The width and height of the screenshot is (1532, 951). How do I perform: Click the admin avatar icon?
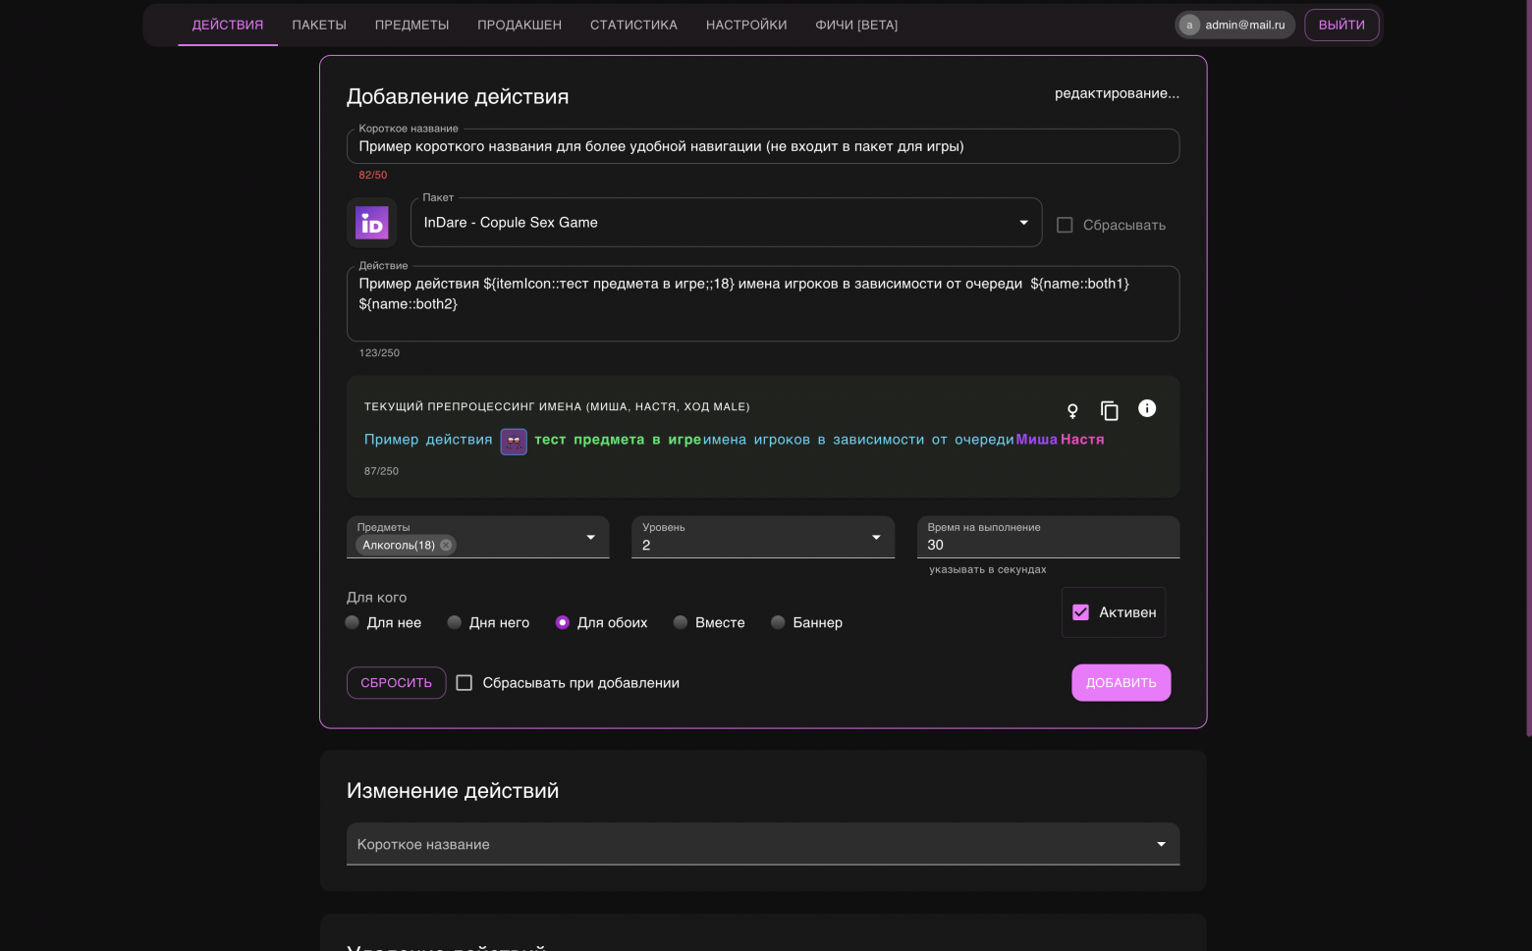(1189, 25)
